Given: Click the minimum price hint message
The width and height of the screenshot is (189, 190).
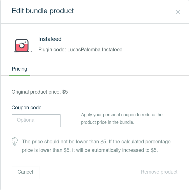Looking at the screenshot, I should (x=96, y=146).
